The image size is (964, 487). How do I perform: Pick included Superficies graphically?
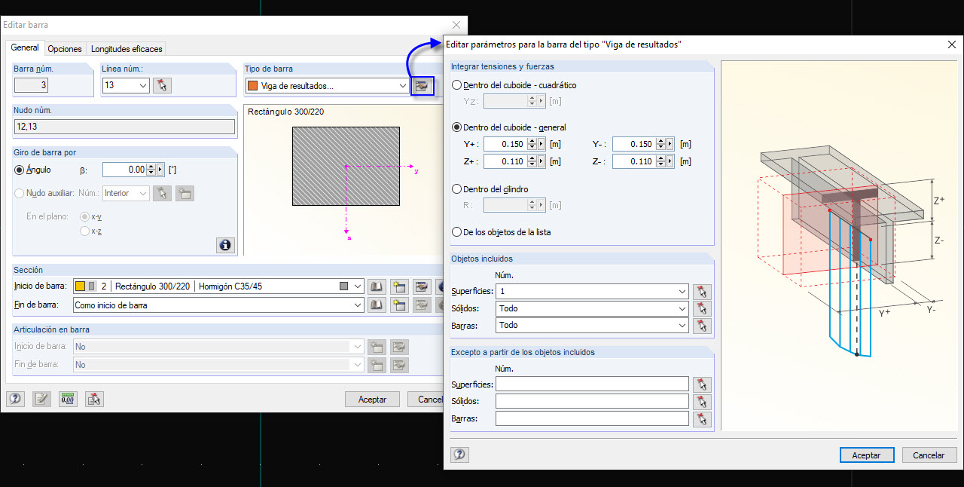click(x=702, y=292)
